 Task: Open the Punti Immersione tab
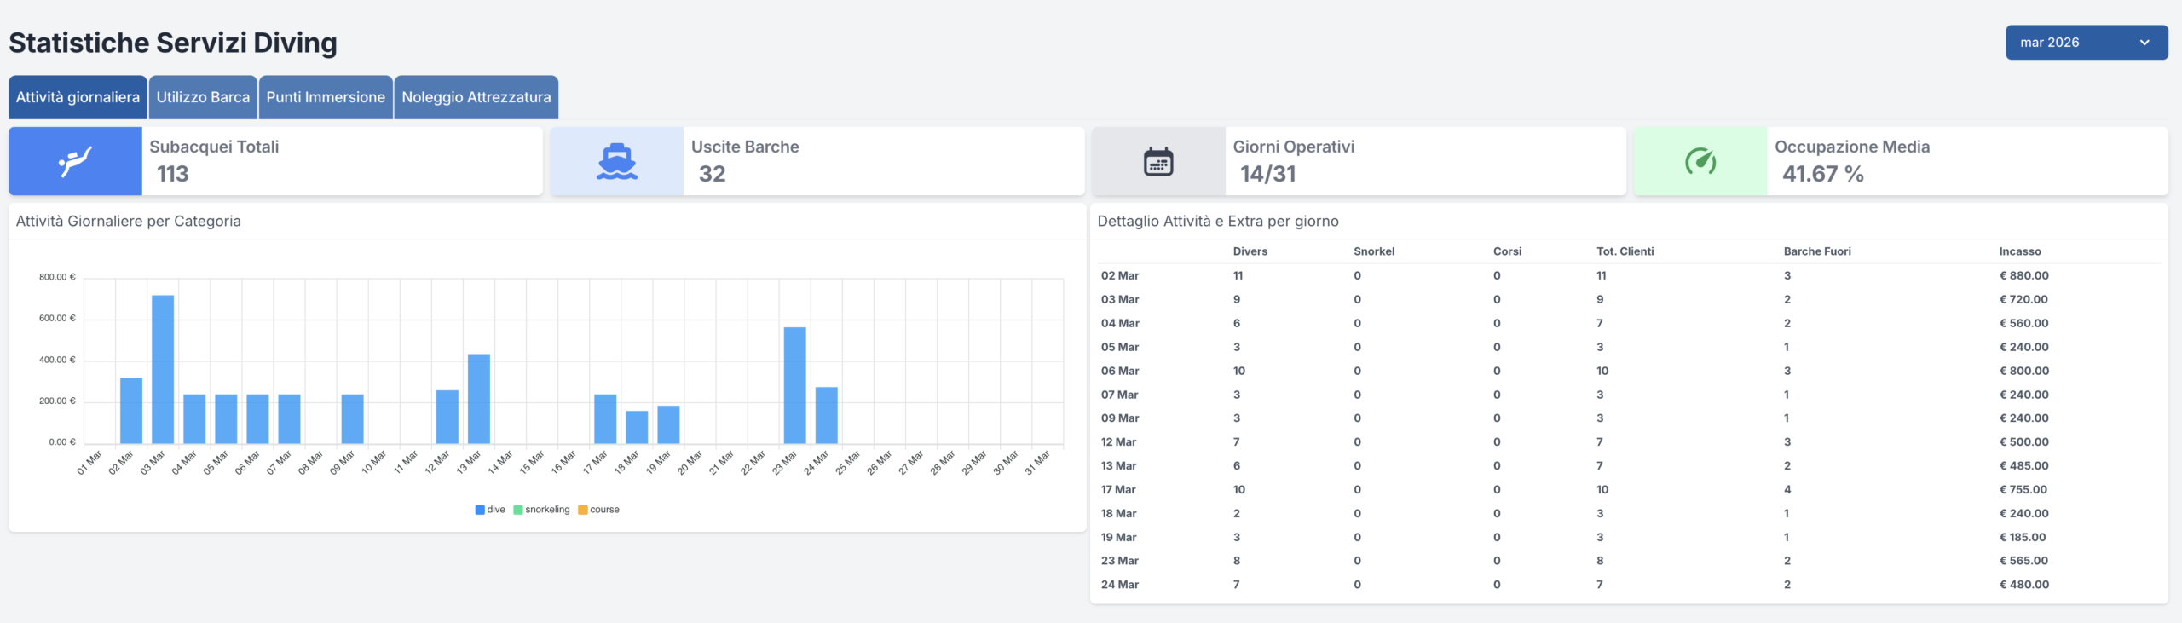[326, 97]
